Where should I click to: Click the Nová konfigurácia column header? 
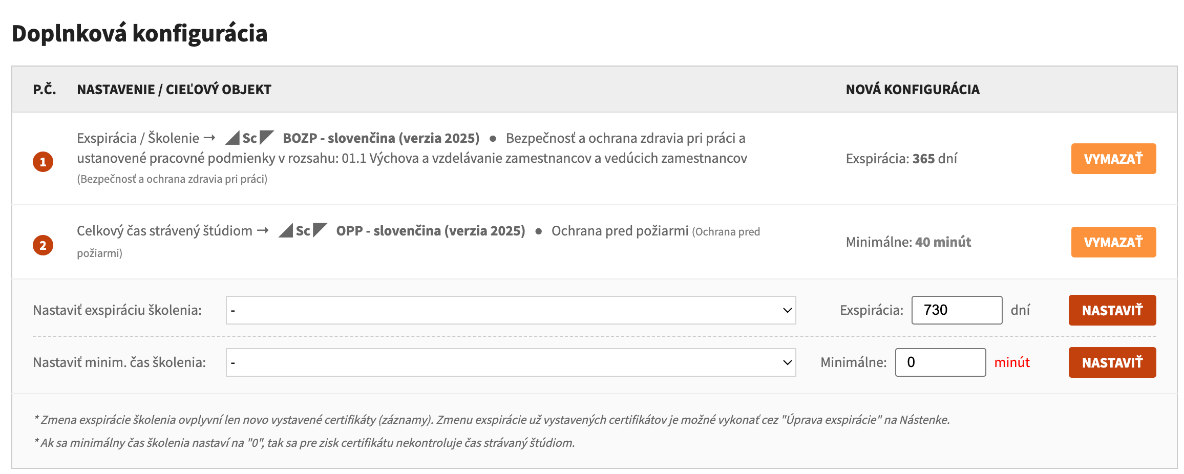coord(913,90)
